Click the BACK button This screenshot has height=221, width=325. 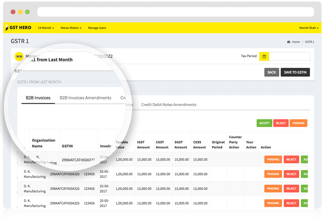click(272, 72)
